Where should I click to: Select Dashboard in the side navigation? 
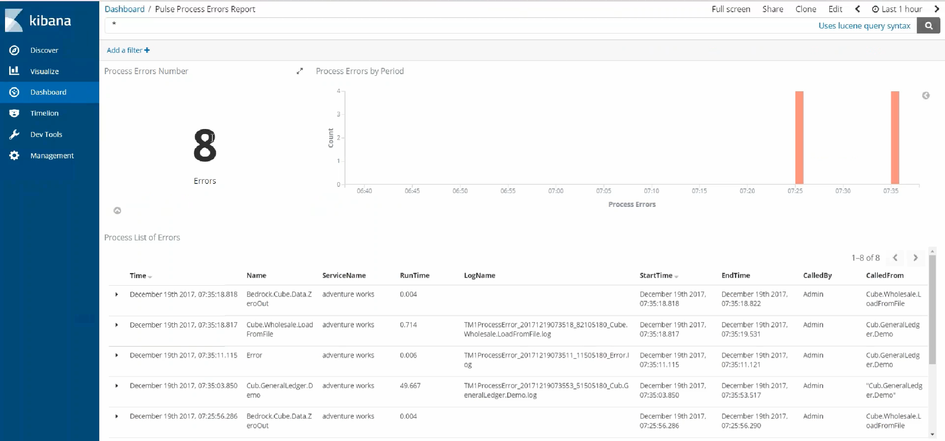(x=48, y=92)
